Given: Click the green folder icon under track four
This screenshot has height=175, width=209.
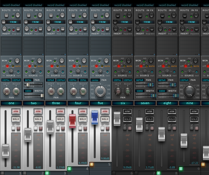Looking at the screenshot, I should coord(69,169).
